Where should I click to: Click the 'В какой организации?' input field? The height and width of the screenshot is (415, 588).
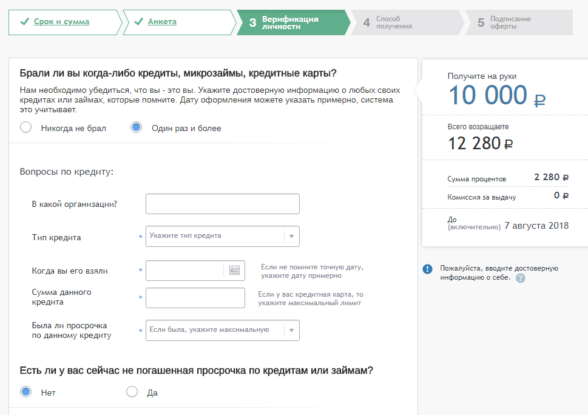(x=222, y=204)
